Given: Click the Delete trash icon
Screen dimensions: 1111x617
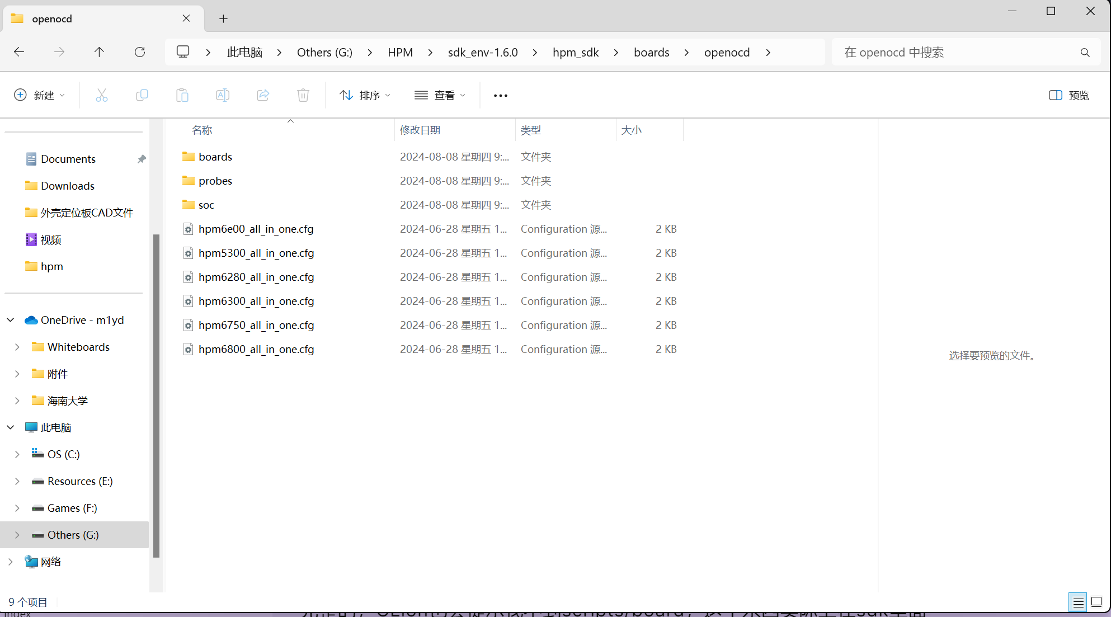Looking at the screenshot, I should coord(303,95).
